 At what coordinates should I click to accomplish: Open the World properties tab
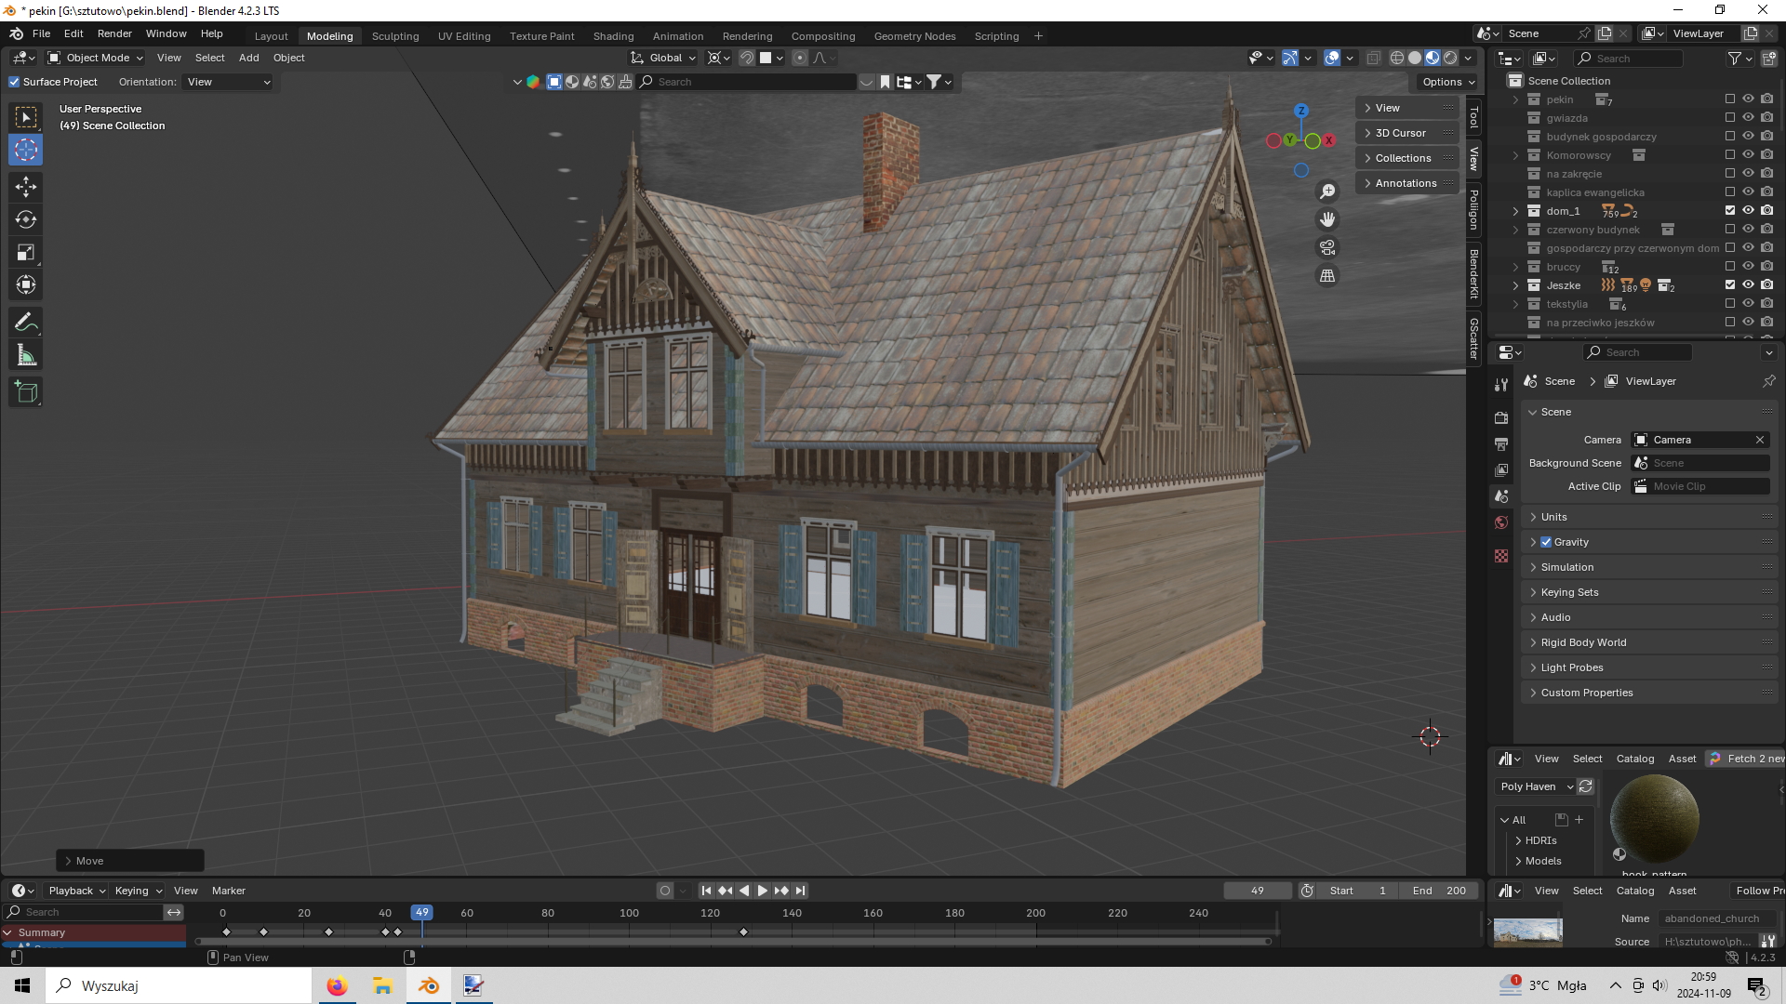pos(1500,522)
